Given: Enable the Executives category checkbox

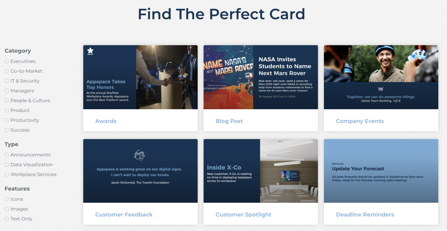Looking at the screenshot, I should point(7,61).
